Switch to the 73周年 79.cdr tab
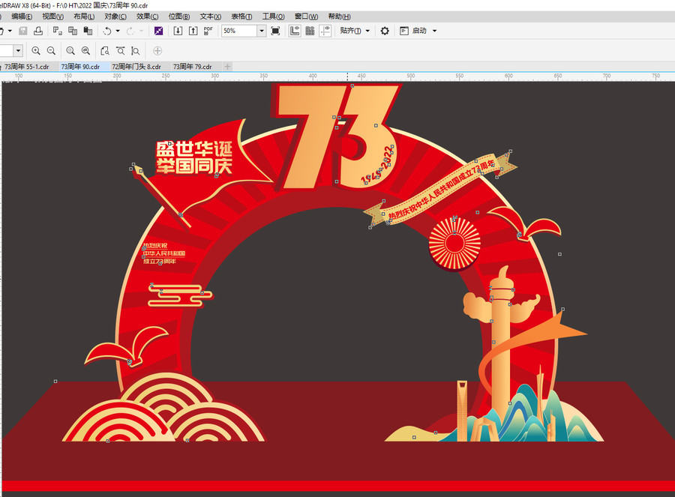 coord(193,67)
